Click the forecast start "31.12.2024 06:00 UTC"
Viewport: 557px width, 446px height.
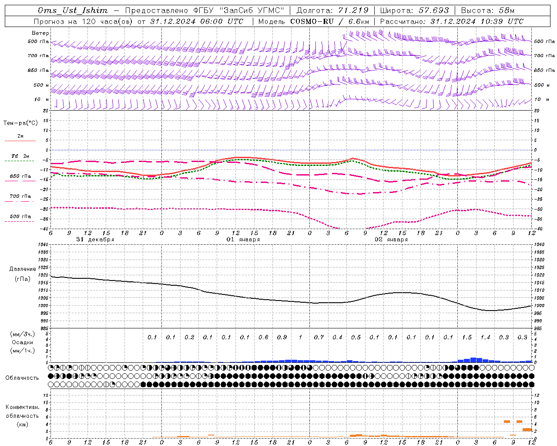pyautogui.click(x=197, y=21)
